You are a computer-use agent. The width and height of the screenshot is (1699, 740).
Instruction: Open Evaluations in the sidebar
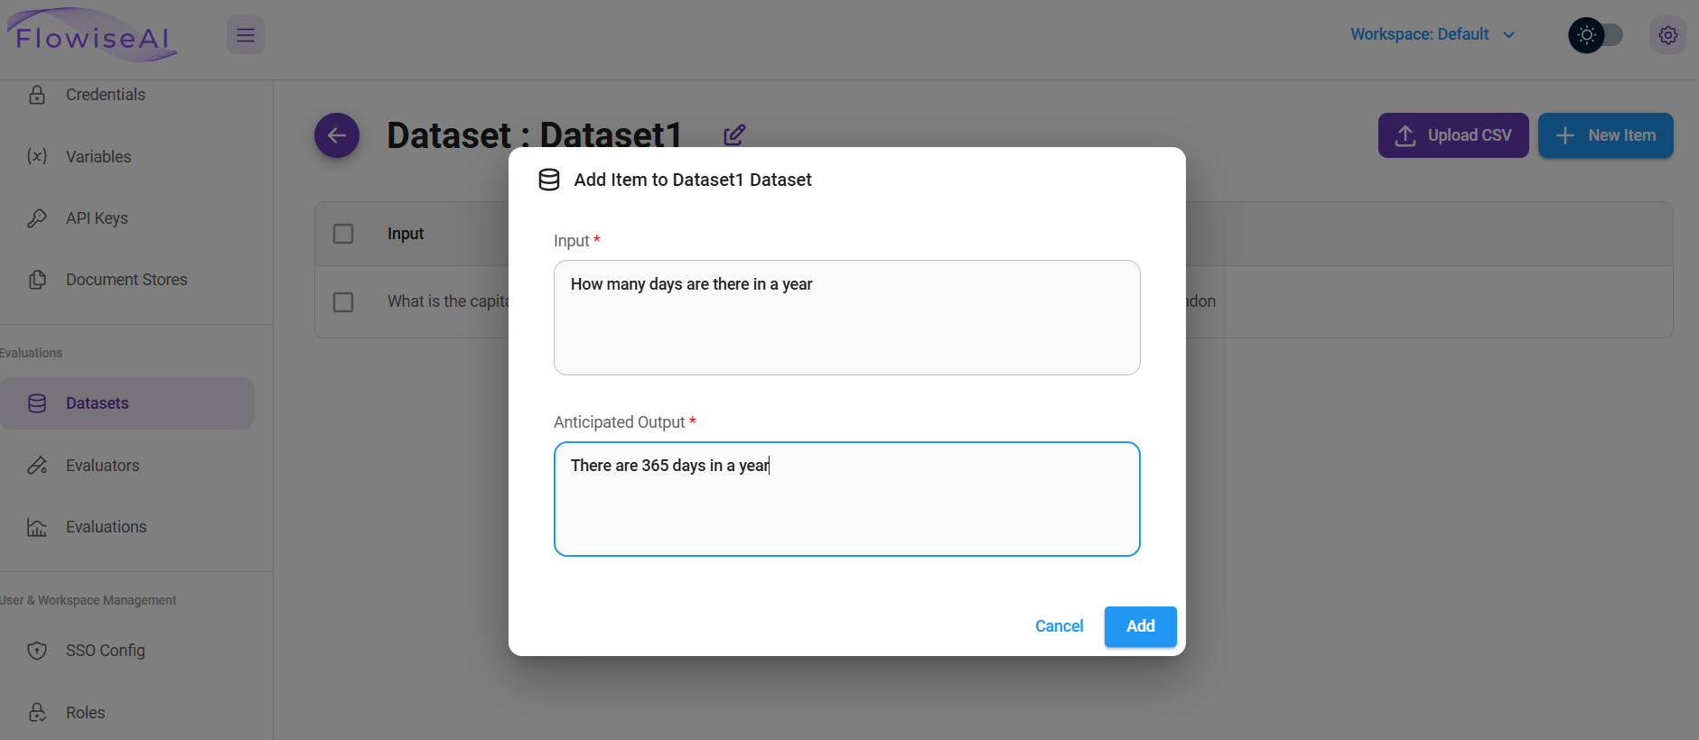coord(106,527)
